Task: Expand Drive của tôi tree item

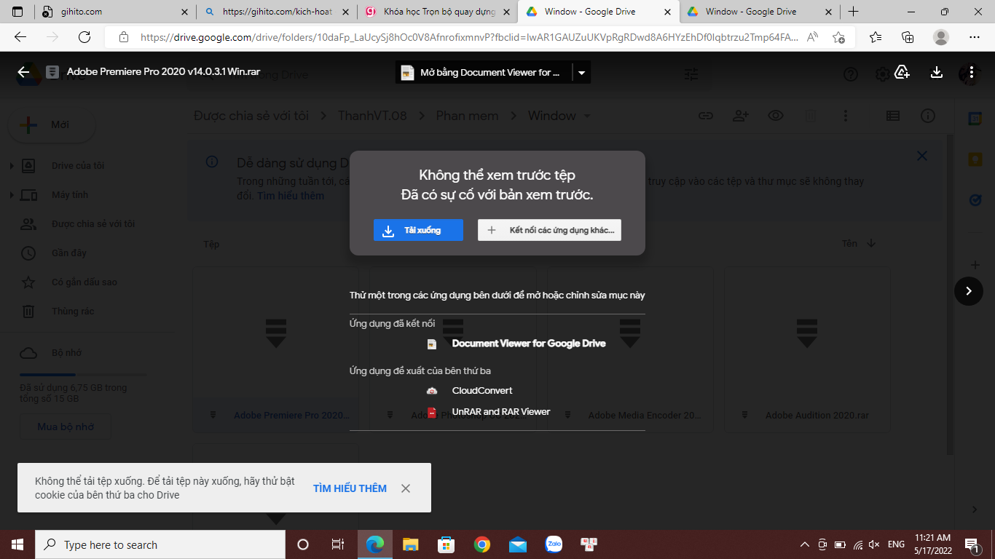Action: 12,166
